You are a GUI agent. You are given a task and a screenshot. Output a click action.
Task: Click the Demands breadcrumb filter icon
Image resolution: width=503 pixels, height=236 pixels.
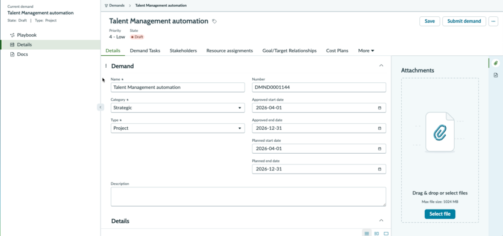coord(106,5)
